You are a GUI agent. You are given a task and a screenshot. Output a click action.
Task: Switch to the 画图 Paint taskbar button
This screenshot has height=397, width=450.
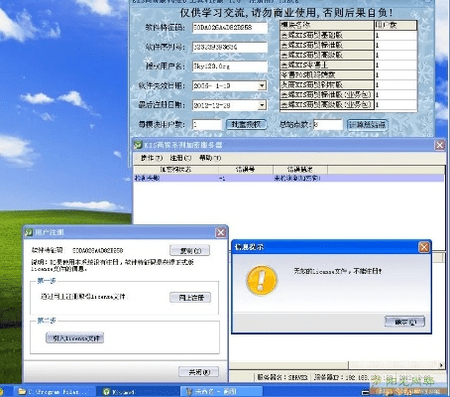221,391
